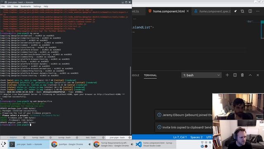Select the home.component.html editor tab
The width and height of the screenshot is (264, 149).
tap(169, 11)
